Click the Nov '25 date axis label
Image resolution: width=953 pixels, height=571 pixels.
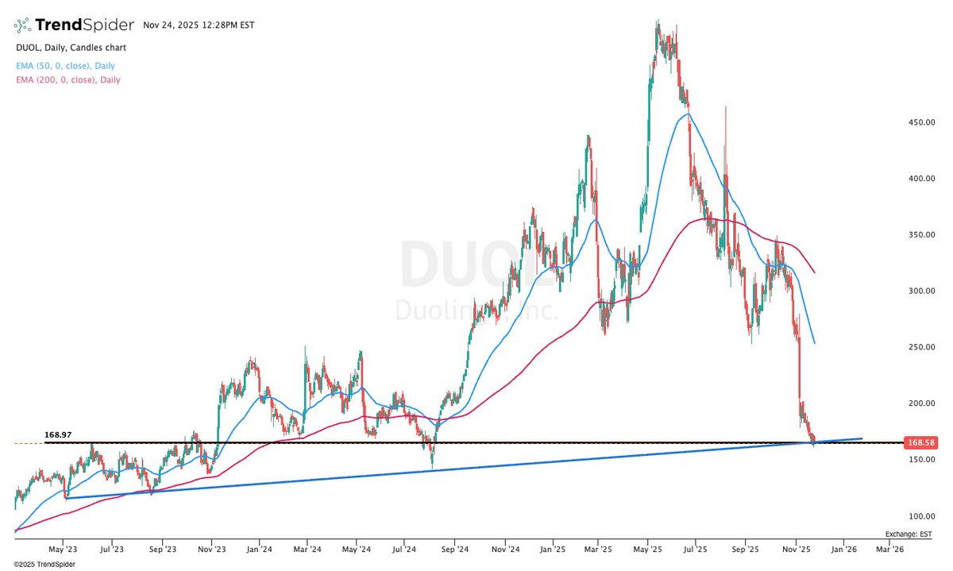[x=796, y=549]
